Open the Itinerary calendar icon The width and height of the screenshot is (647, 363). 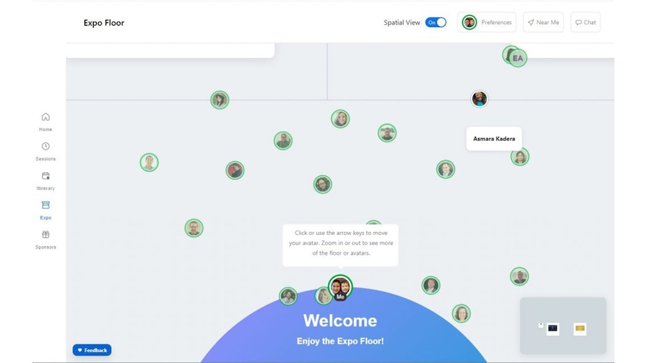point(45,176)
